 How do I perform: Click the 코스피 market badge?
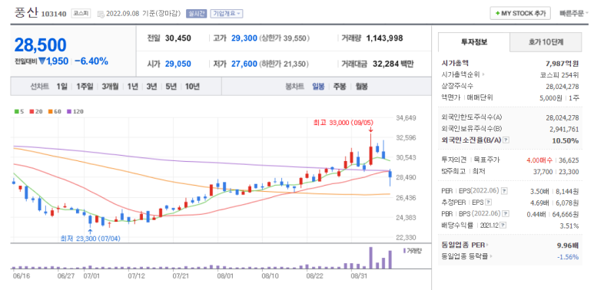click(81, 14)
